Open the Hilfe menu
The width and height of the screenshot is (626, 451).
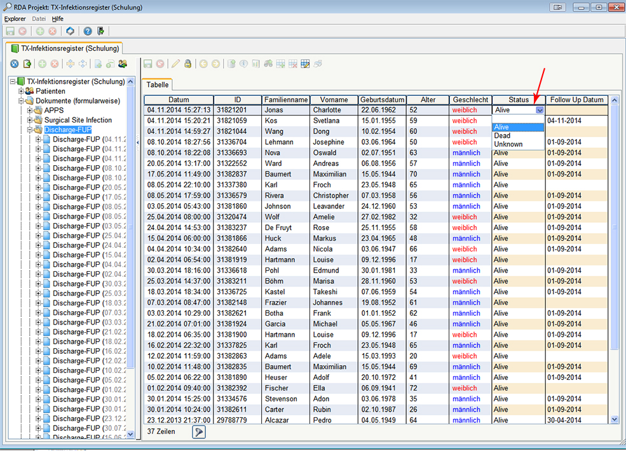pyautogui.click(x=57, y=19)
